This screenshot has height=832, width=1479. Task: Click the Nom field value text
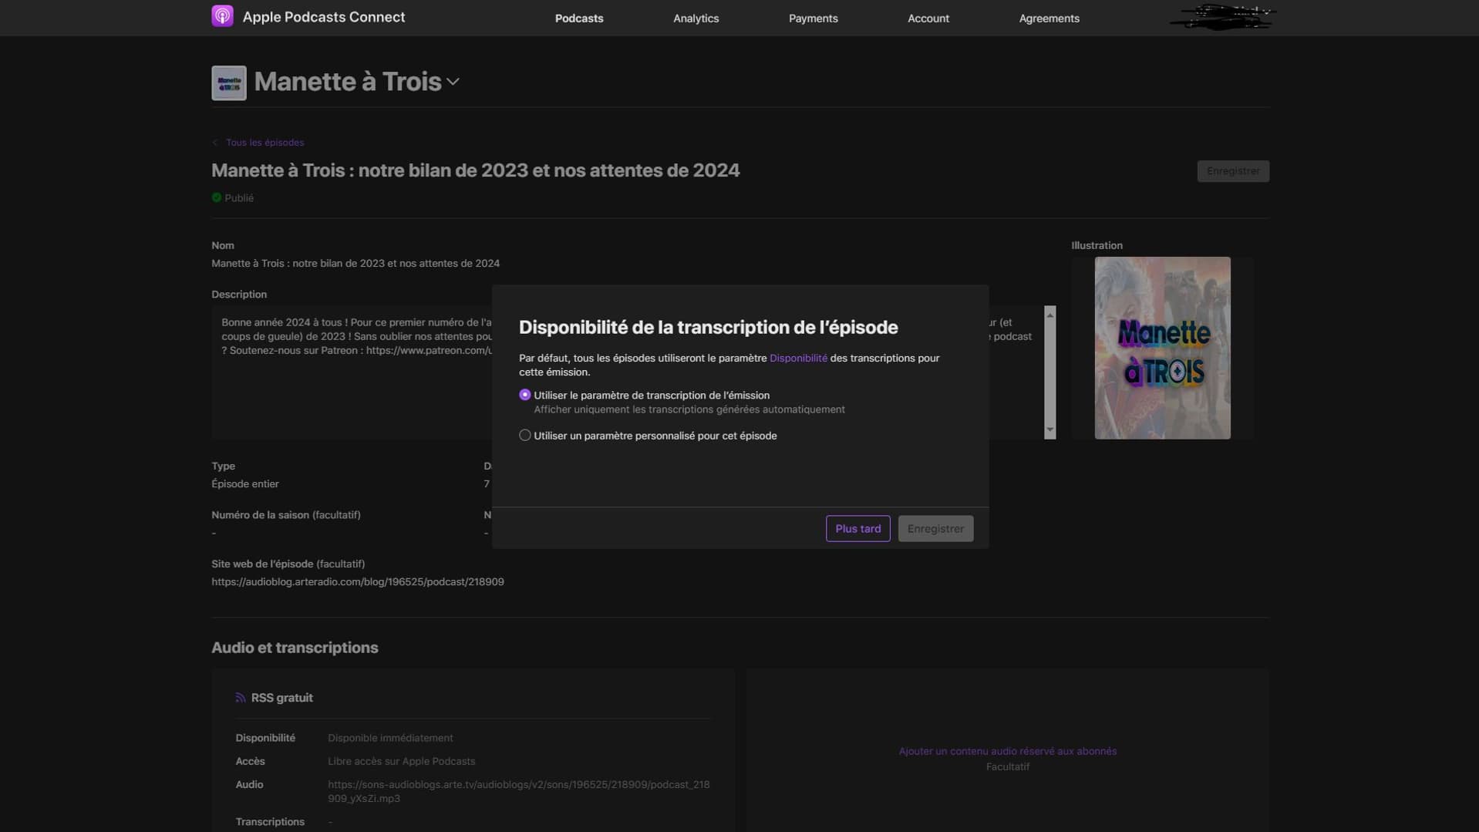point(355,264)
